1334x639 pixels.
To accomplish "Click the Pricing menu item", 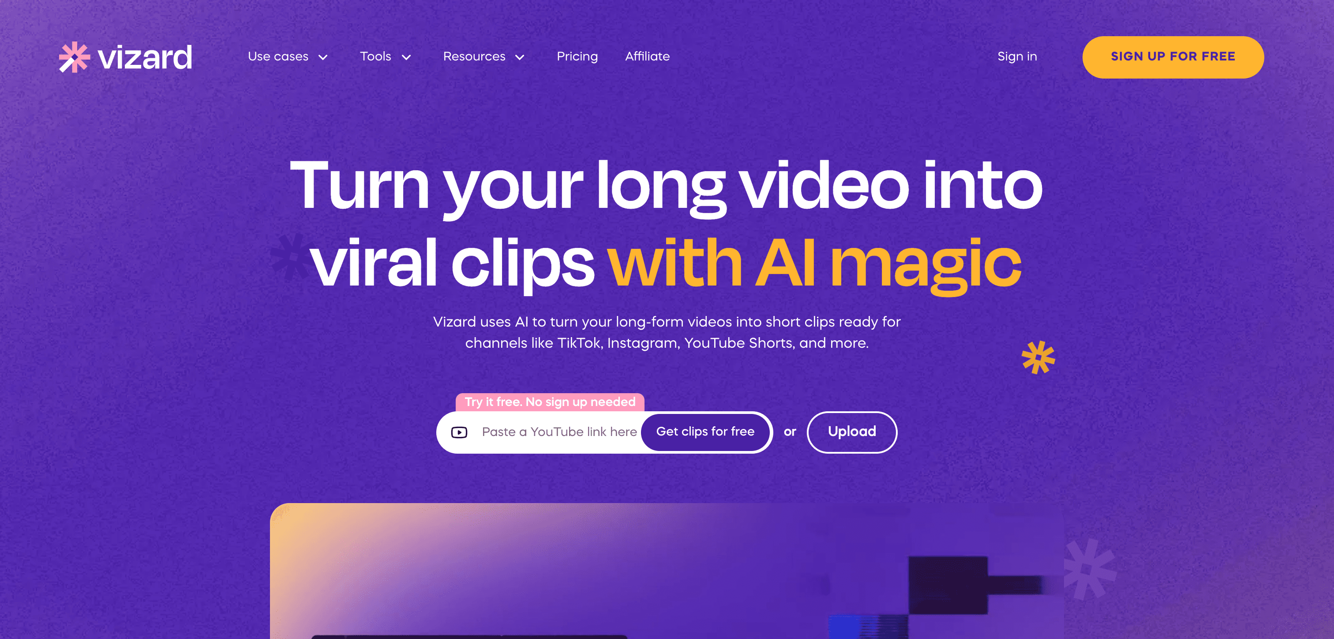I will pos(577,56).
